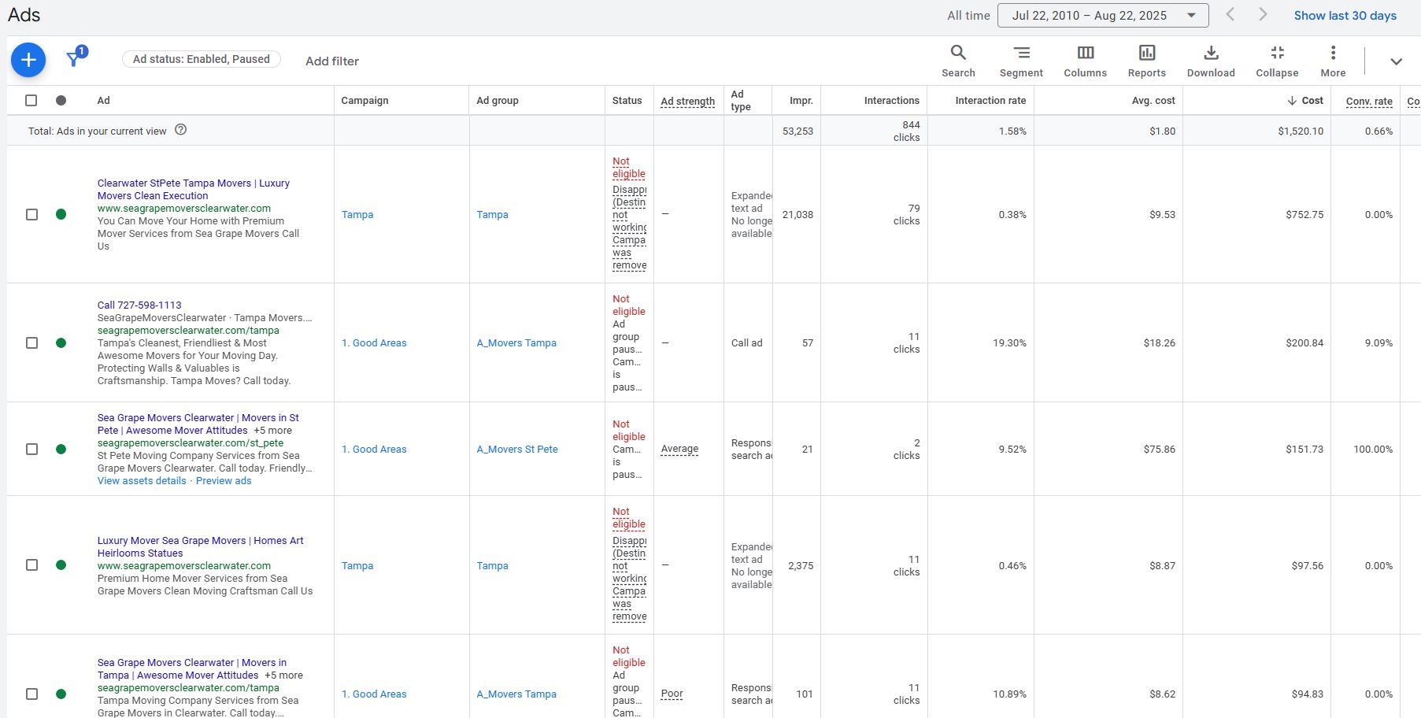The height and width of the screenshot is (718, 1421).
Task: Open Luxury Mover Sea Grape Movers ad headline
Action: [x=200, y=546]
